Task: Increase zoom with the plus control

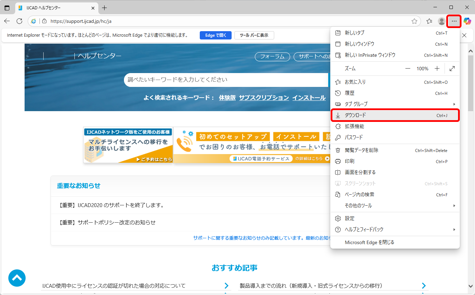Action: pos(437,68)
